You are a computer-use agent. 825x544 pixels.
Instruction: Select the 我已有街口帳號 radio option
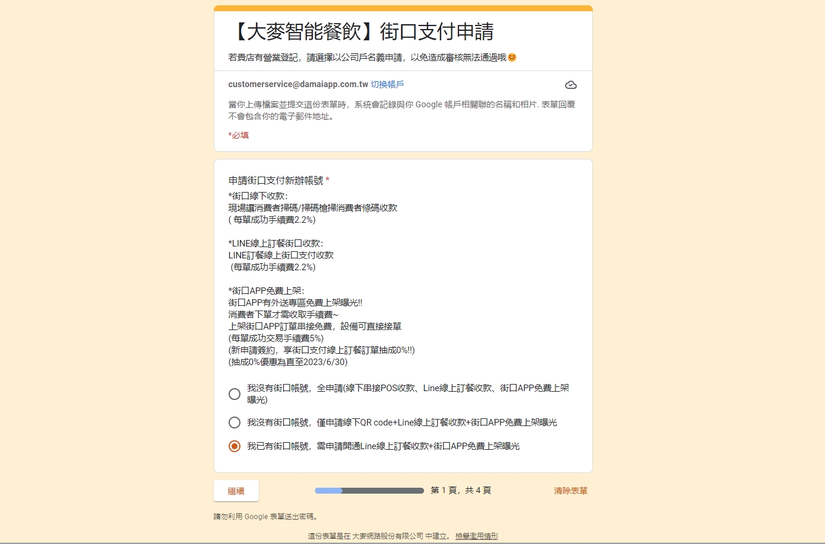235,446
